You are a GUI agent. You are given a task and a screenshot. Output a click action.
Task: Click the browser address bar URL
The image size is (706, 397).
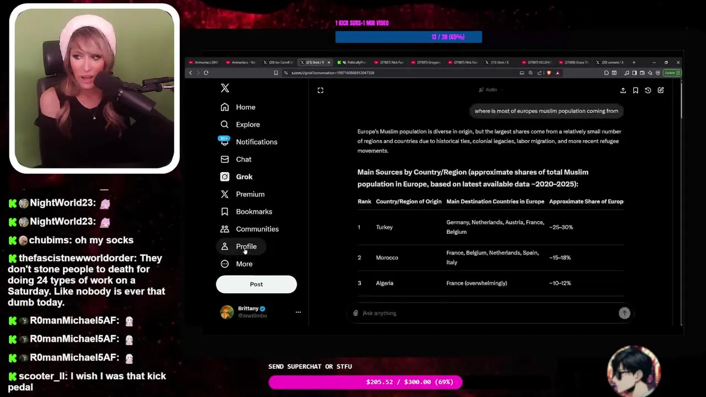(x=333, y=73)
